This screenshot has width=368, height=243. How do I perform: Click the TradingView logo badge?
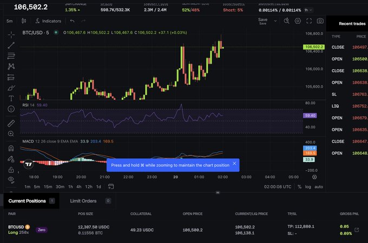coord(29,164)
